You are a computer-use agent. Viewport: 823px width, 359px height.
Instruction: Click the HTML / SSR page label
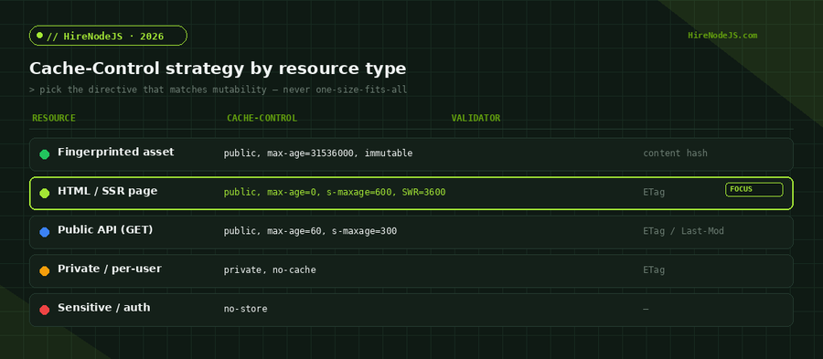point(108,191)
